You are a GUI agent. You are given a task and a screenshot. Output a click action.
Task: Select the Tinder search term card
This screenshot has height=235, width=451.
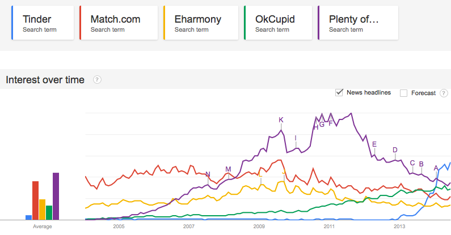click(x=43, y=23)
